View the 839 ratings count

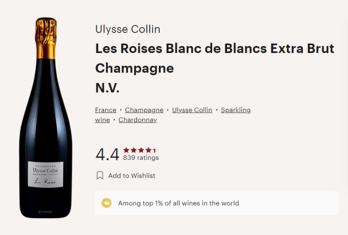[141, 158]
